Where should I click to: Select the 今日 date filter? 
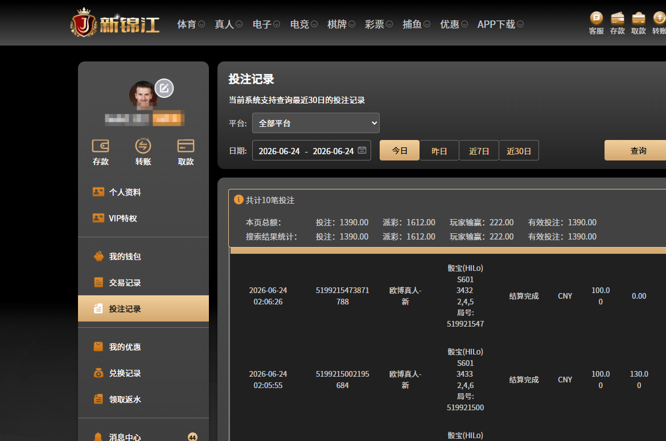coord(399,151)
